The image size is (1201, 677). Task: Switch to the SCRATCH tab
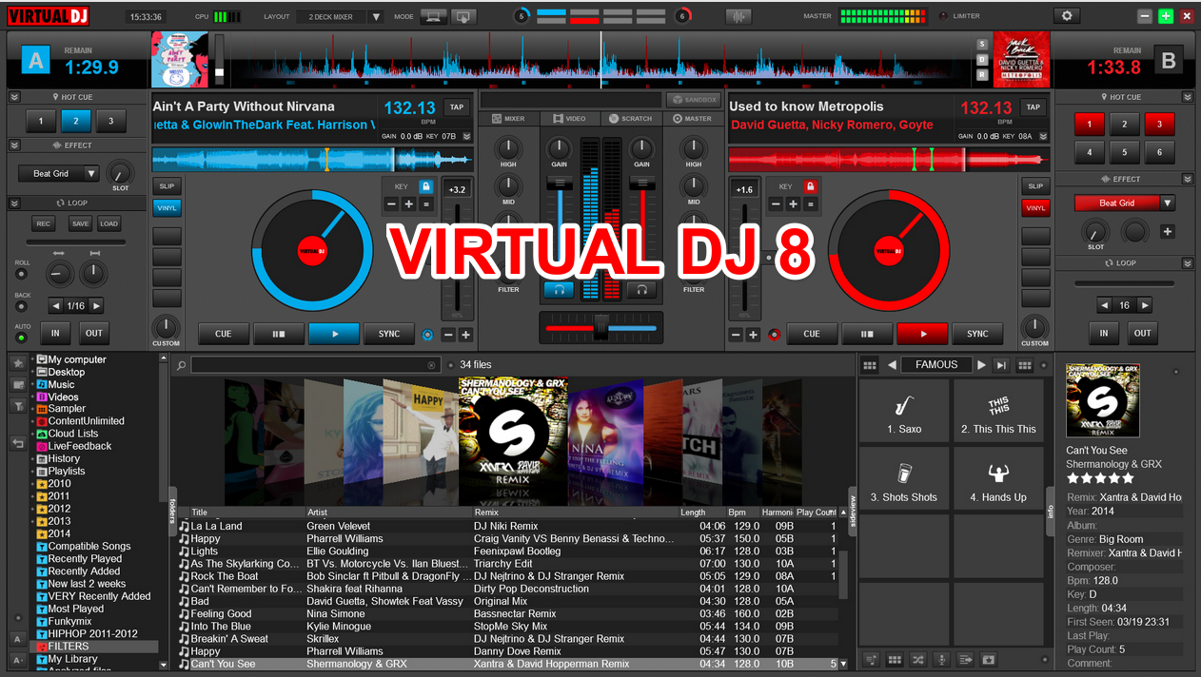[x=631, y=119]
